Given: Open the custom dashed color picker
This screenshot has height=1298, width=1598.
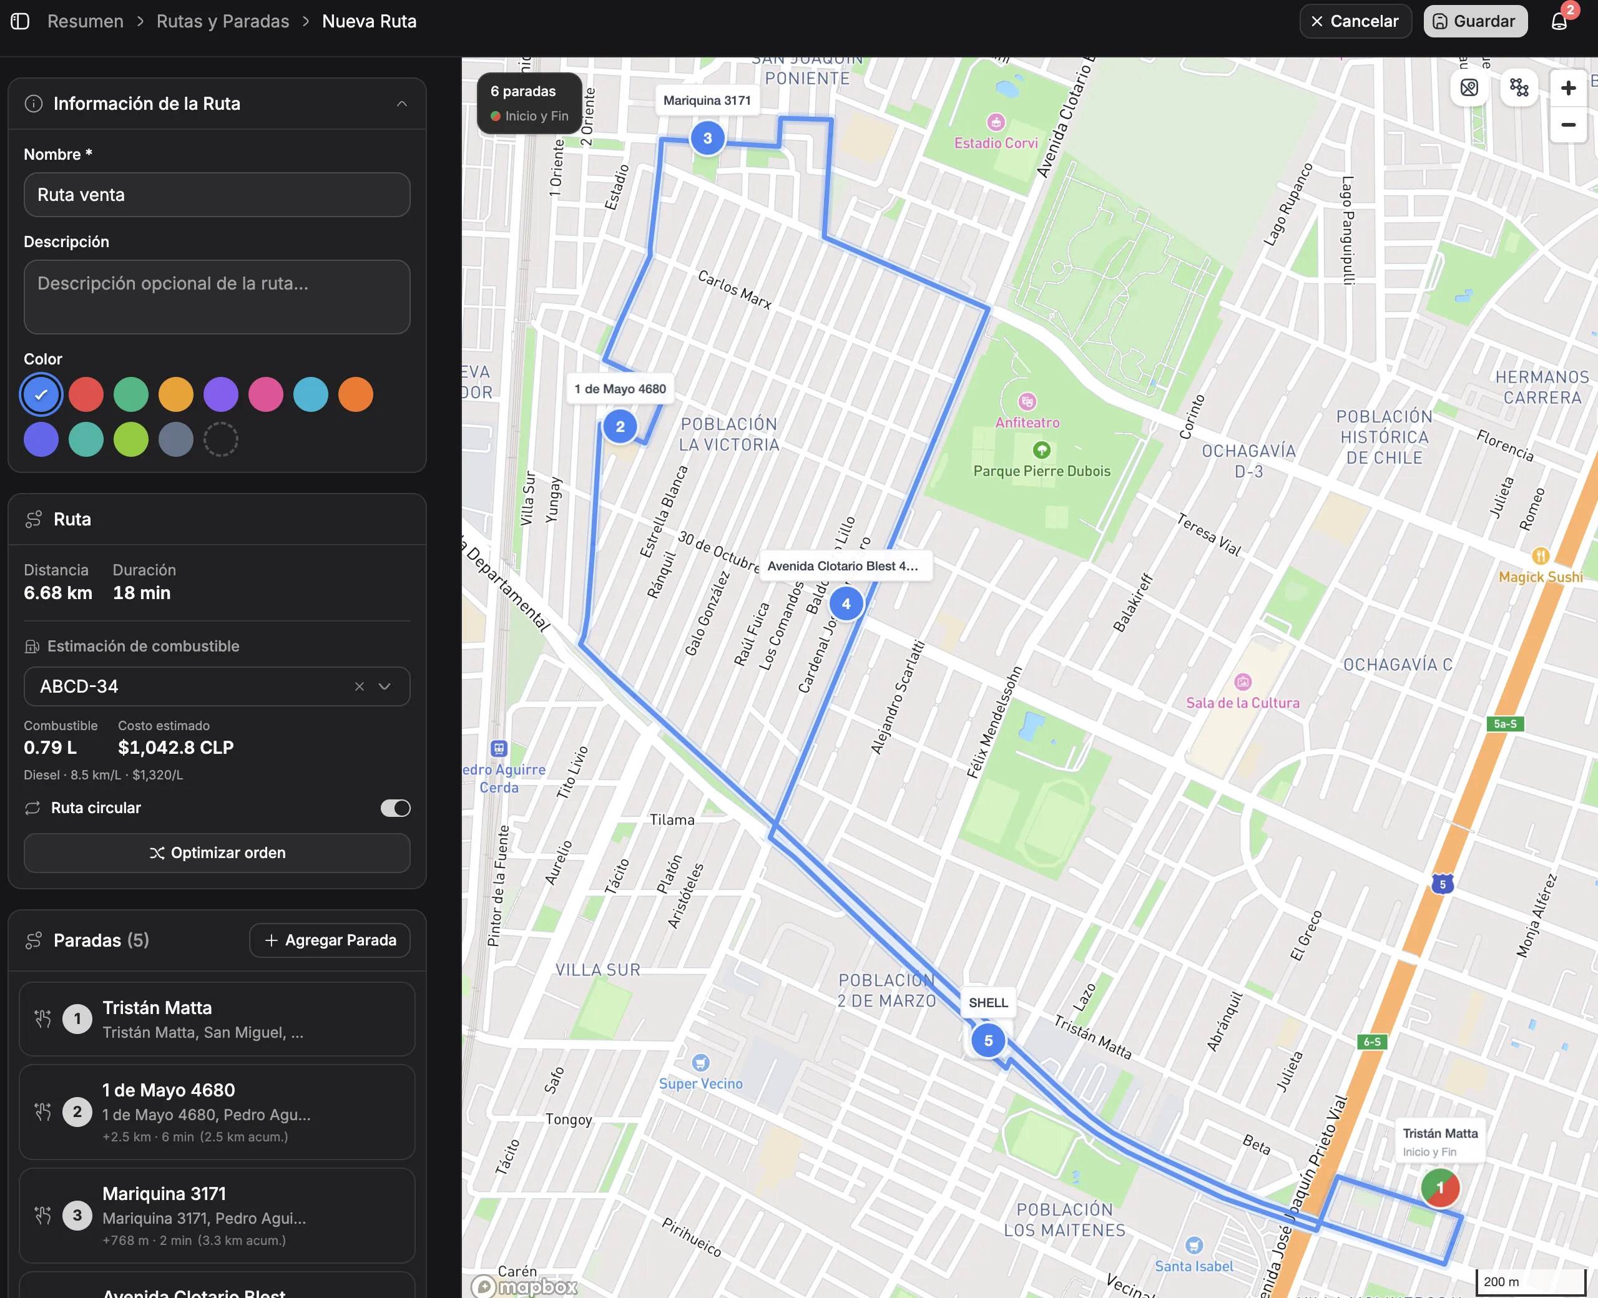Looking at the screenshot, I should (220, 440).
